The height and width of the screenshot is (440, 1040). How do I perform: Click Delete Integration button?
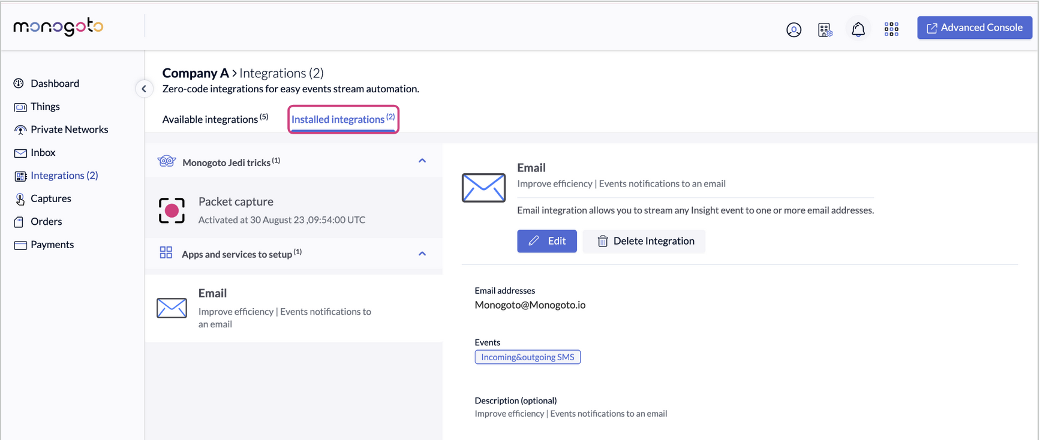pyautogui.click(x=645, y=241)
